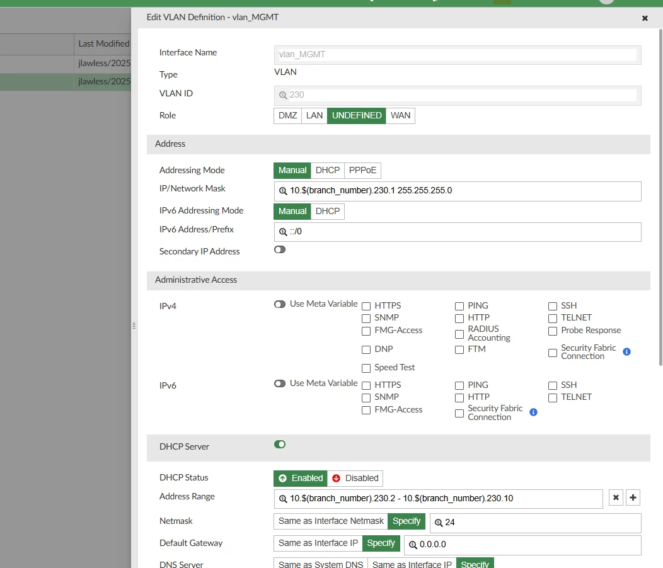This screenshot has width=663, height=568.
Task: Set DHCP Status to Enabled
Action: coord(301,479)
